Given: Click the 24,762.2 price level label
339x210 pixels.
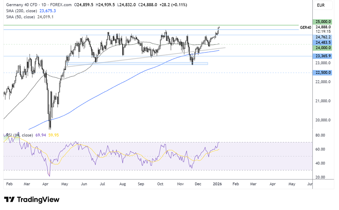Looking at the screenshot, I should coord(323,37).
